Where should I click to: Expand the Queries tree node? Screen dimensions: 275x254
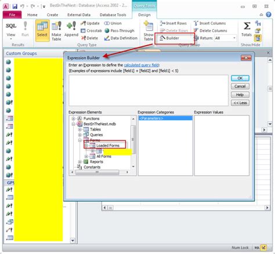tap(79, 135)
